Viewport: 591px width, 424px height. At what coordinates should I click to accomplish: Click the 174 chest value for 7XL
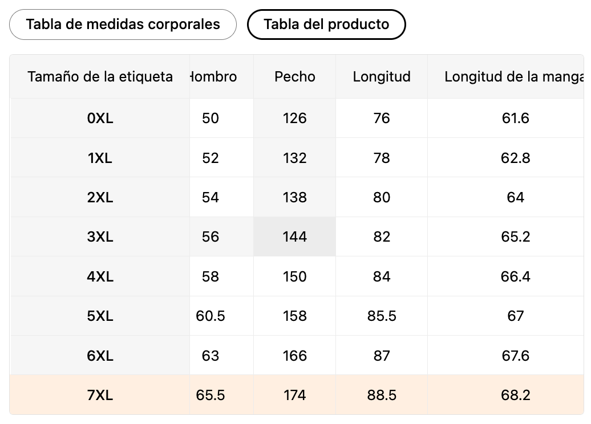(294, 395)
